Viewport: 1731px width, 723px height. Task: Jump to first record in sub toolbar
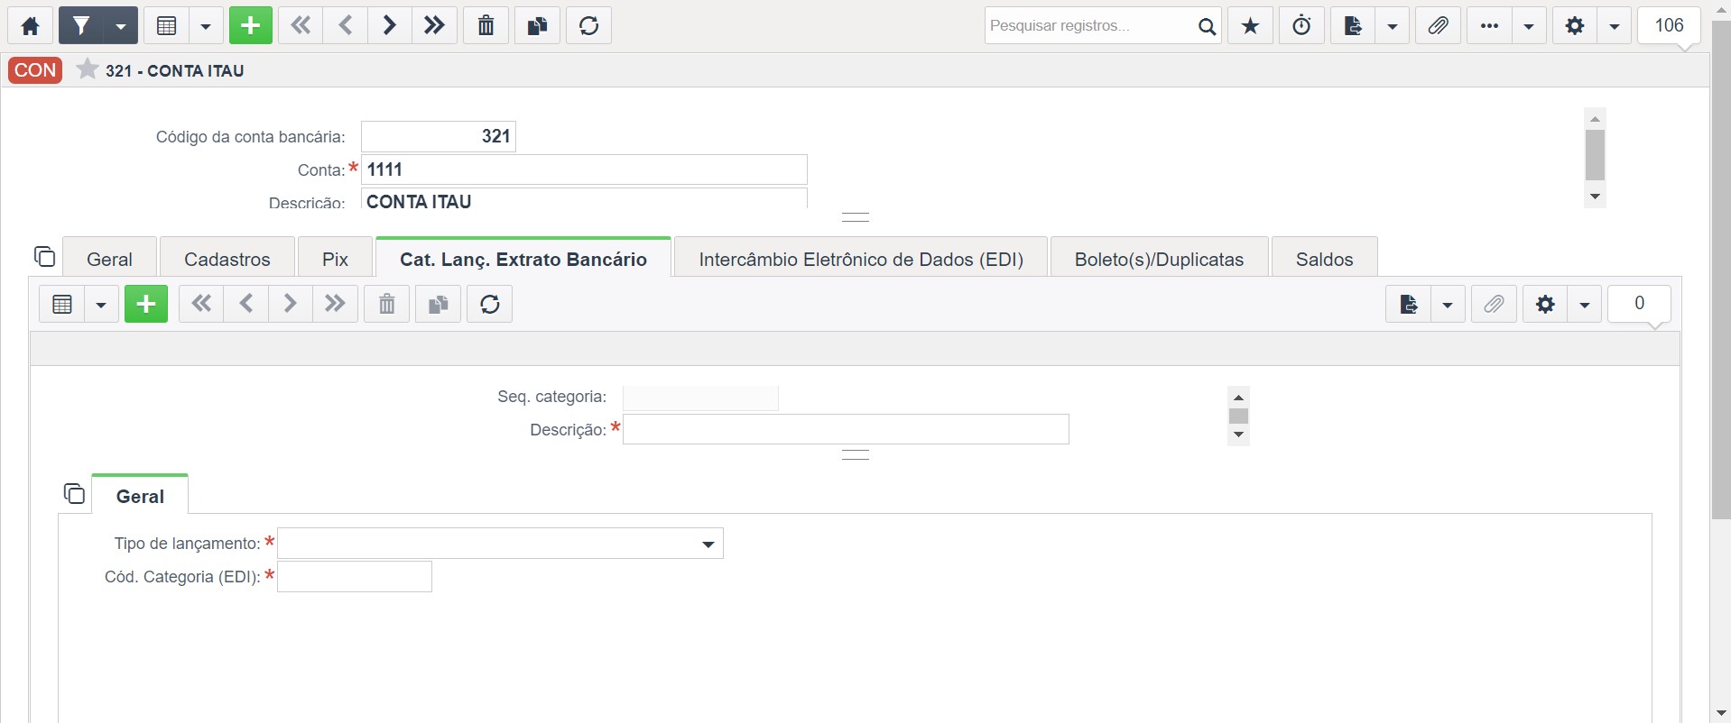click(201, 304)
